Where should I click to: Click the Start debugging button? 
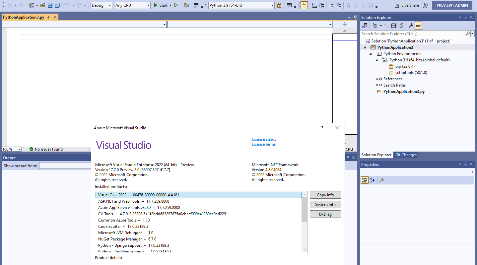160,5
